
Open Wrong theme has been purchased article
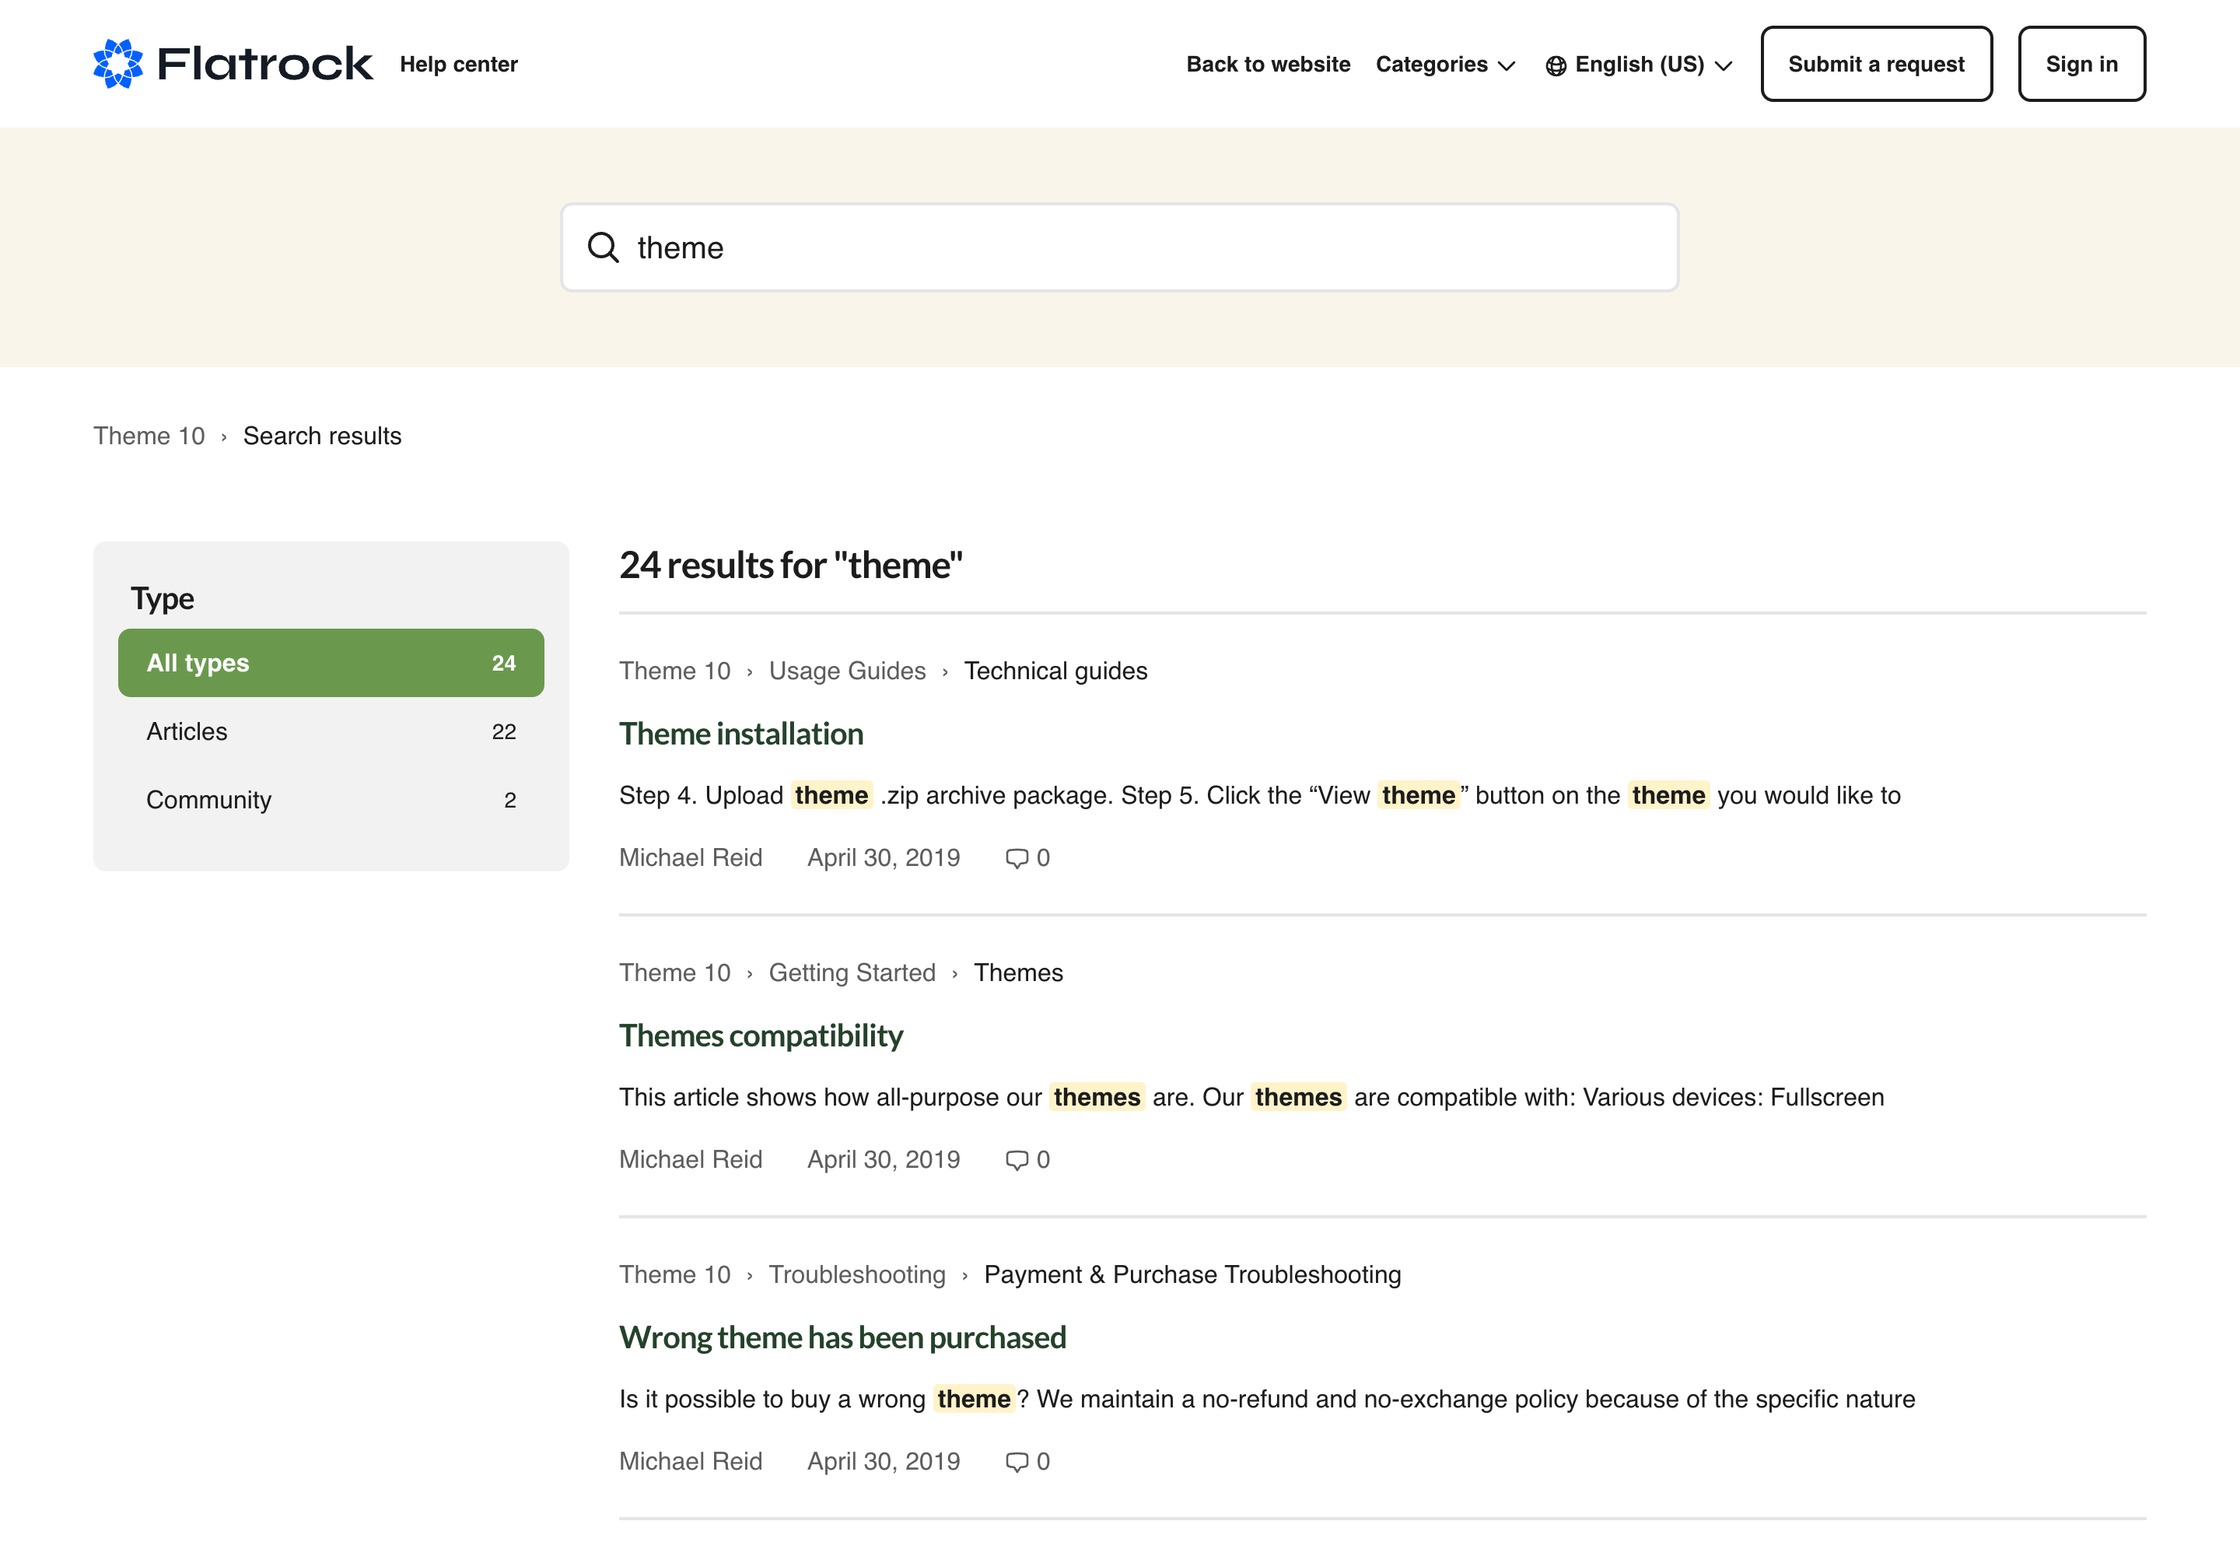point(842,1337)
